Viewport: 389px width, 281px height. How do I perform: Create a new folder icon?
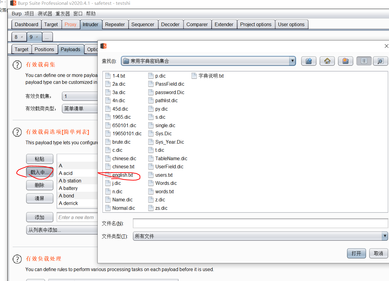(345, 61)
